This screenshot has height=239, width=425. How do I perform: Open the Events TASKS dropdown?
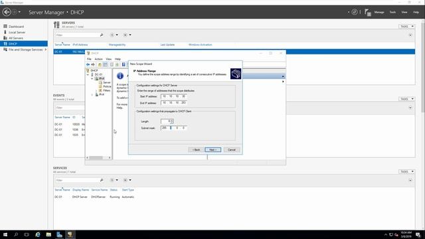[x=406, y=99]
